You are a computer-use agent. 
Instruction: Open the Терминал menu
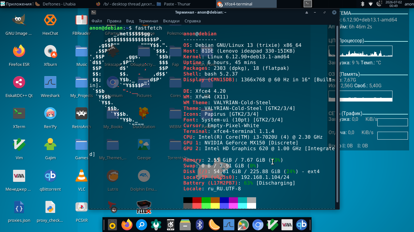click(149, 21)
